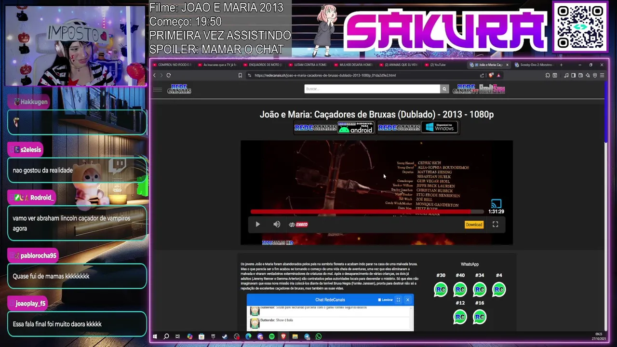Mute the video player volume
Viewport: 617px width, 347px height.
pyautogui.click(x=277, y=224)
